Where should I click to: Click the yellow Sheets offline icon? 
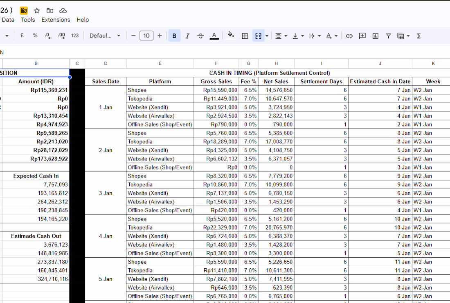[24, 11]
